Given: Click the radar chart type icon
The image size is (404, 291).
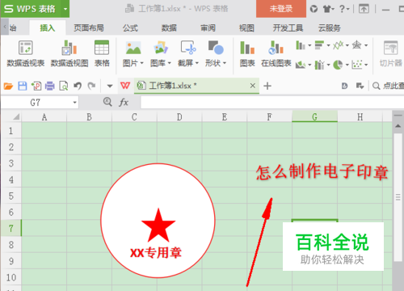Looking at the screenshot, I should click(x=356, y=45).
